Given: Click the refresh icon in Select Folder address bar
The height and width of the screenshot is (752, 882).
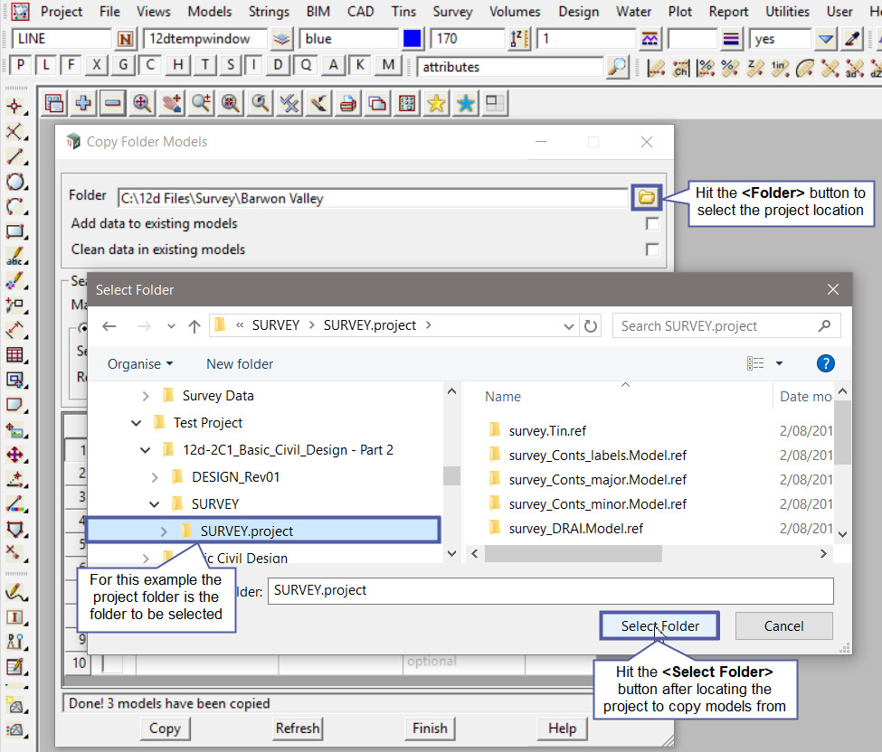Looking at the screenshot, I should (591, 326).
